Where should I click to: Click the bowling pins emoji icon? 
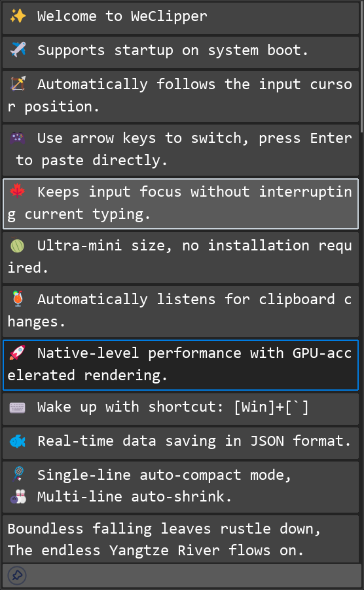pos(18,496)
